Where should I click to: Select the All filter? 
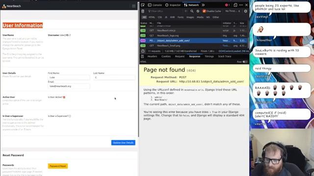144,18
